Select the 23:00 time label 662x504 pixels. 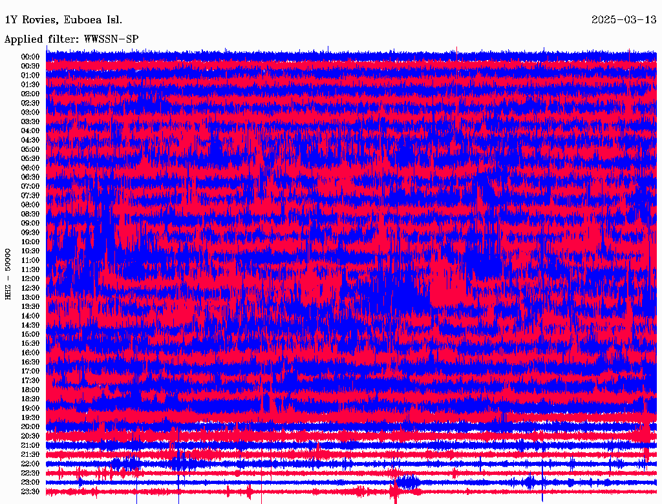(x=30, y=482)
